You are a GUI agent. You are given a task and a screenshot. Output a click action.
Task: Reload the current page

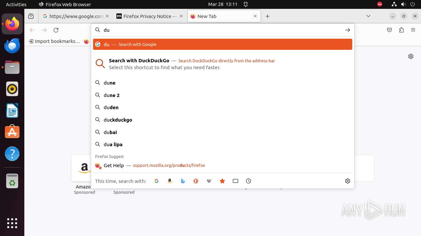(56, 30)
